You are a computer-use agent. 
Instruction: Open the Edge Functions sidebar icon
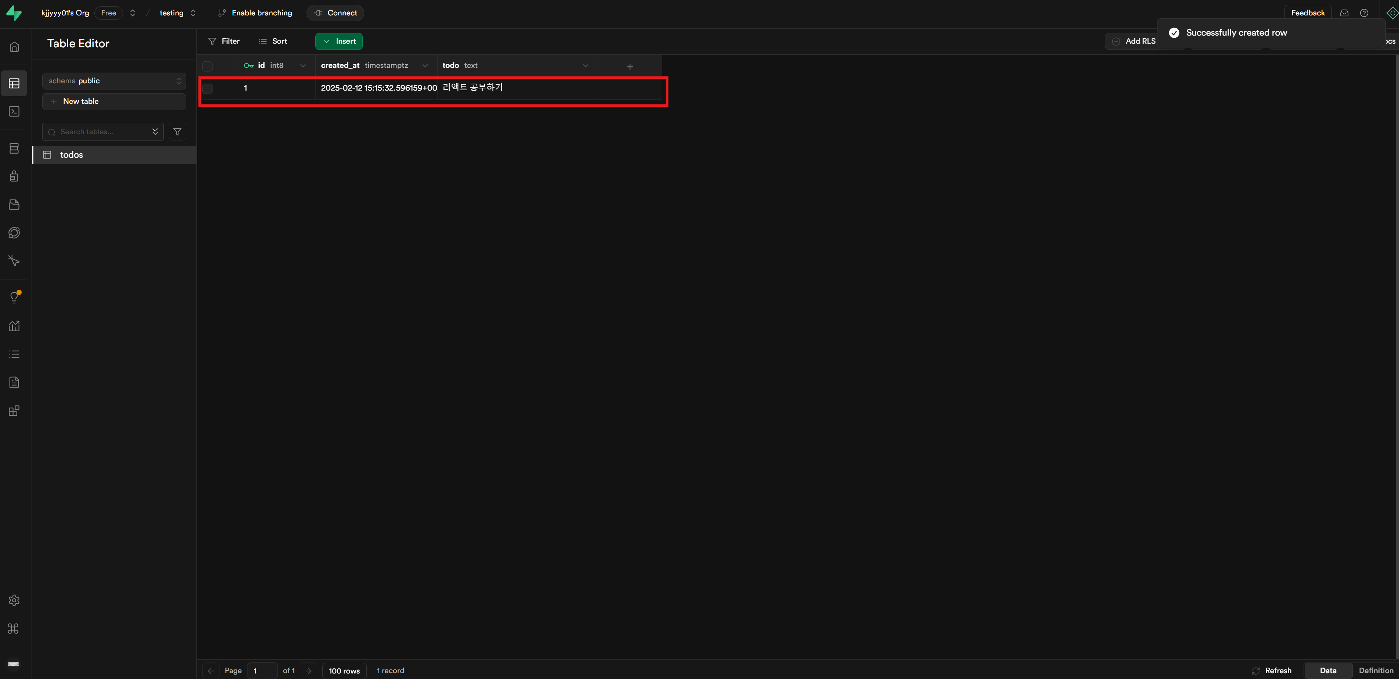tap(14, 233)
